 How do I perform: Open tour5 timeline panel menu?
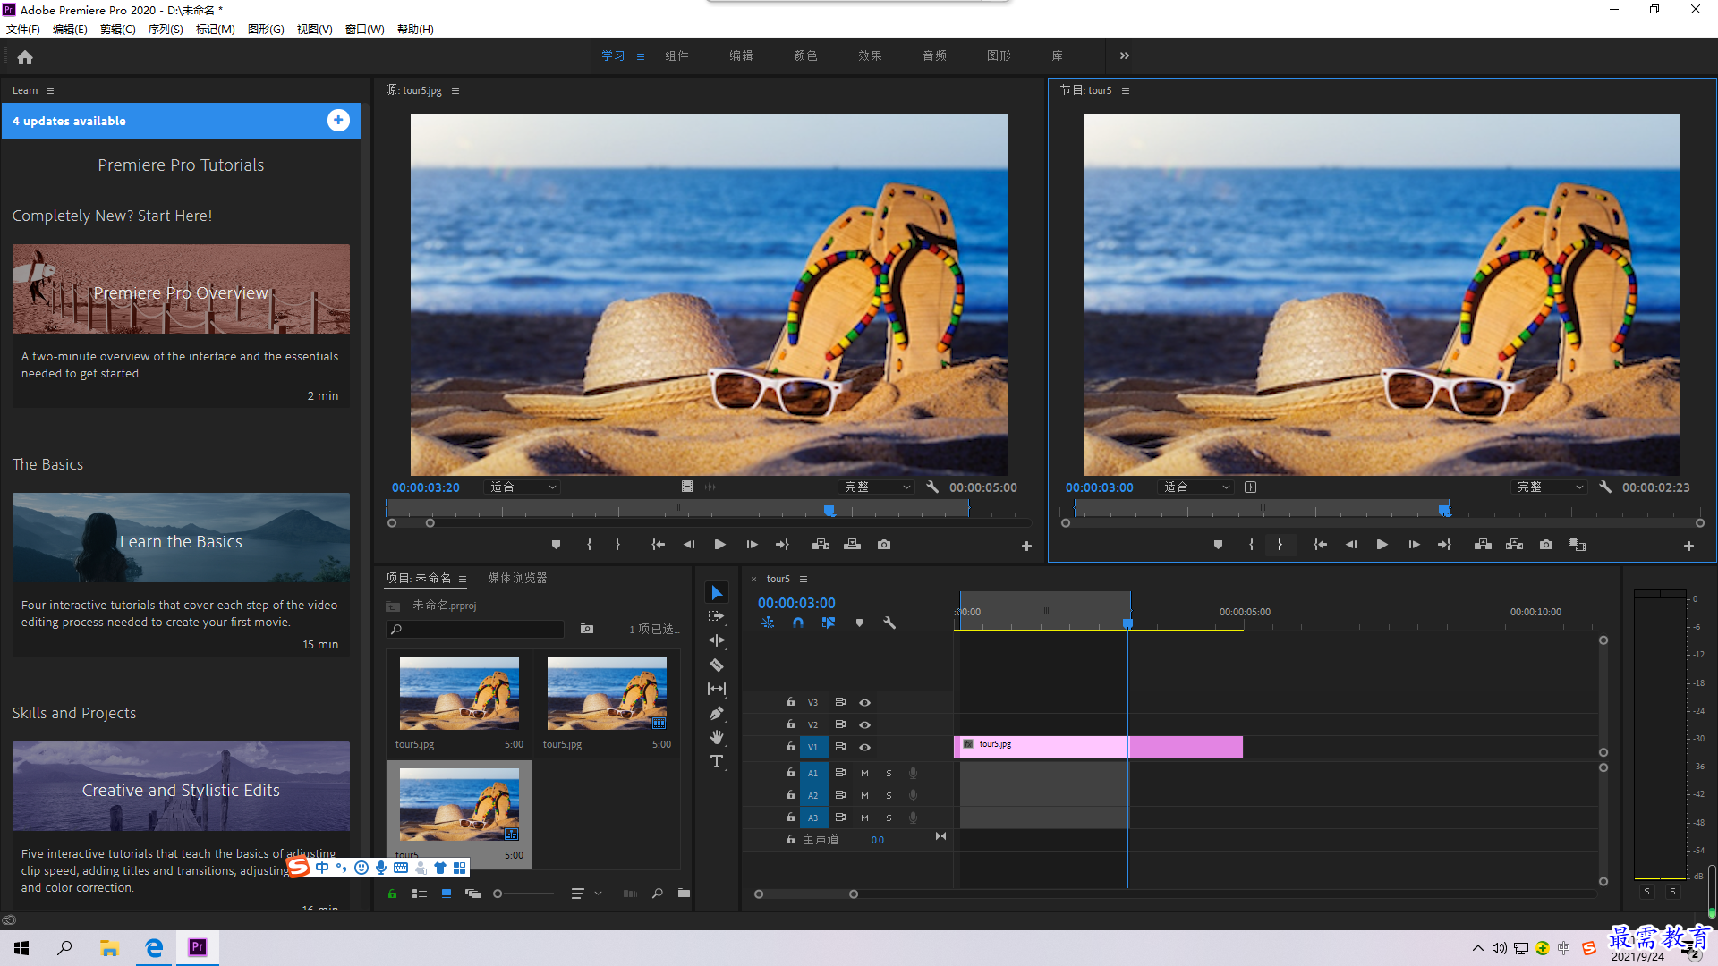pos(804,579)
